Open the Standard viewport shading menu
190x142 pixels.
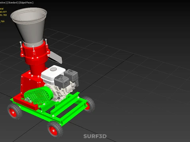coord(13,3)
